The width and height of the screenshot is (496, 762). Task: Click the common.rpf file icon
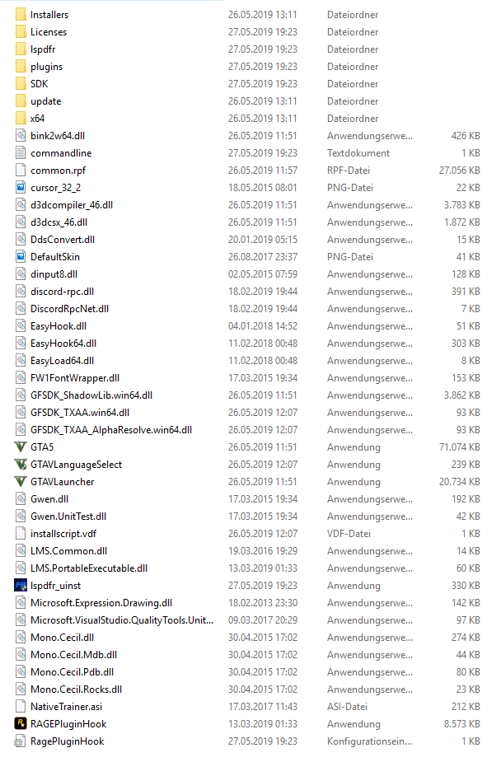coord(21,171)
